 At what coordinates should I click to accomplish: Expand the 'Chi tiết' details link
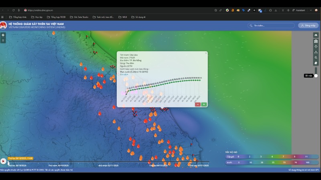pyautogui.click(x=124, y=74)
